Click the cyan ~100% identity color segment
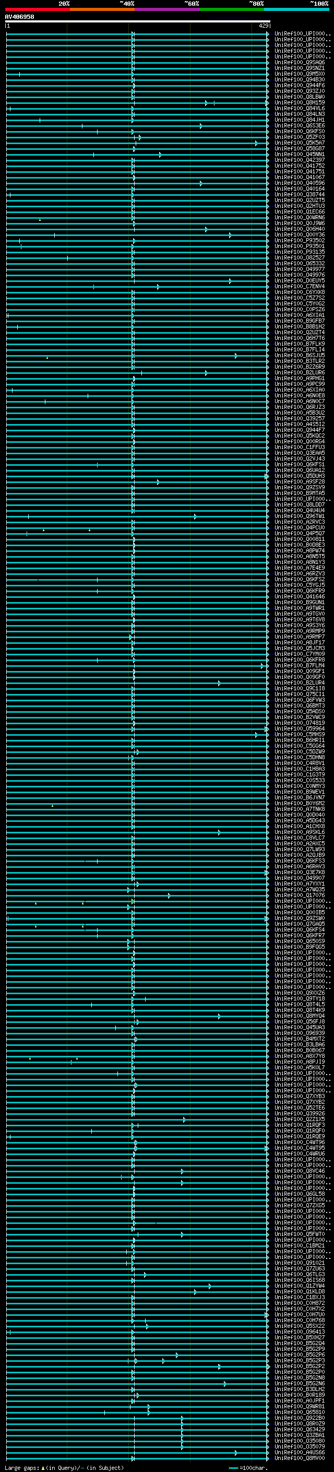 296,9
